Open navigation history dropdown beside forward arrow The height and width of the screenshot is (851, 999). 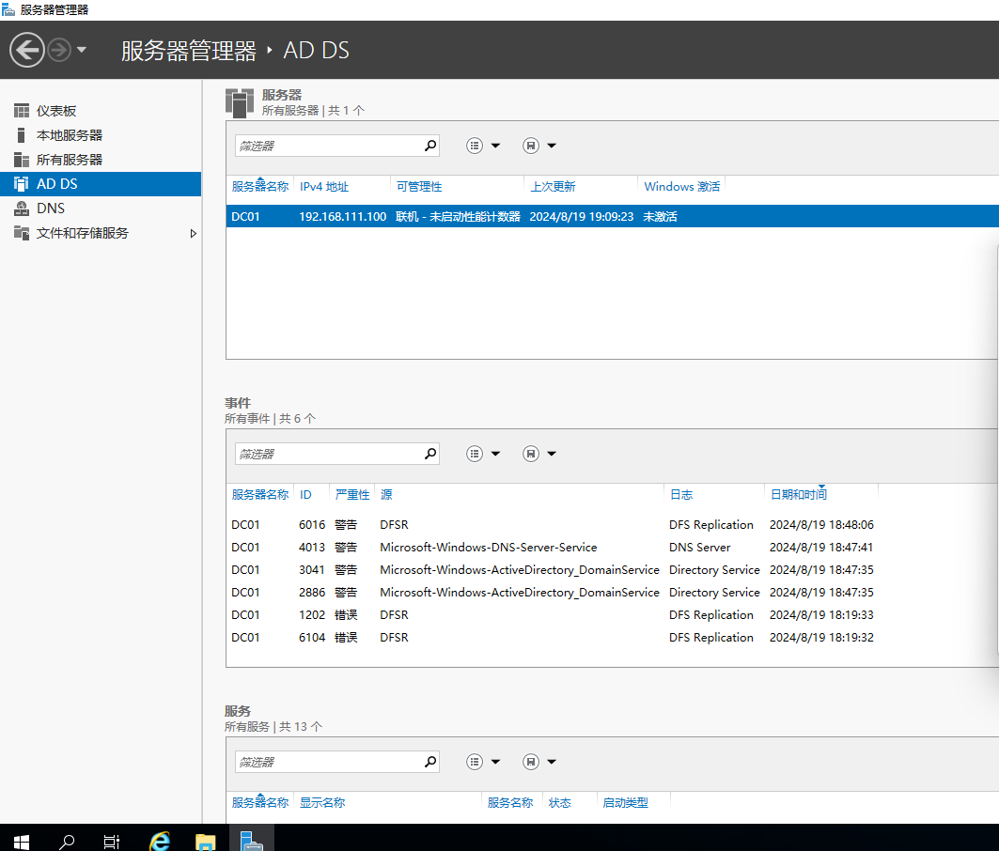point(82,50)
